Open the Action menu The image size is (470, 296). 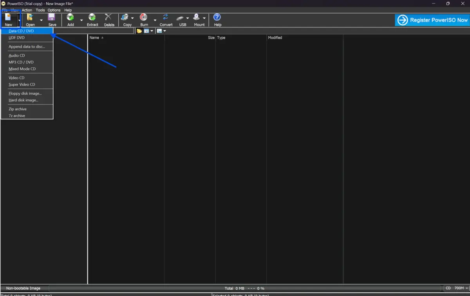[27, 10]
